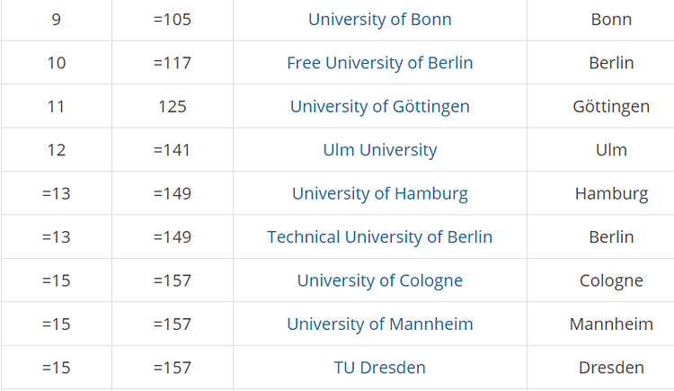The width and height of the screenshot is (674, 391).
Task: Click the University of Göttingen link
Action: click(379, 106)
